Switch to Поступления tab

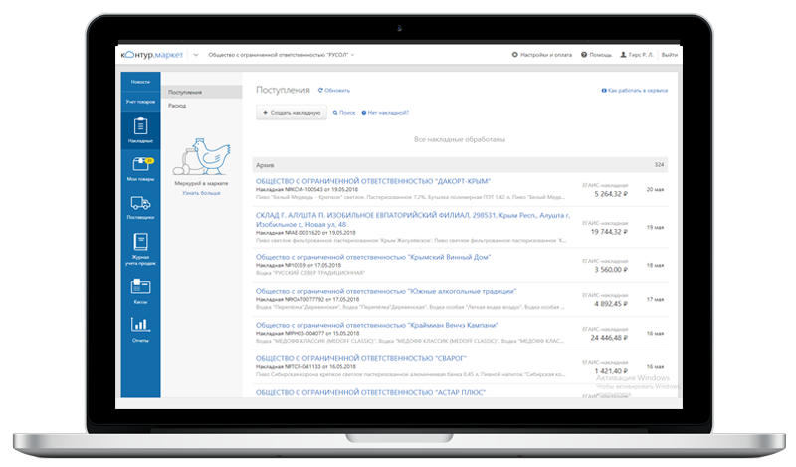(x=202, y=92)
